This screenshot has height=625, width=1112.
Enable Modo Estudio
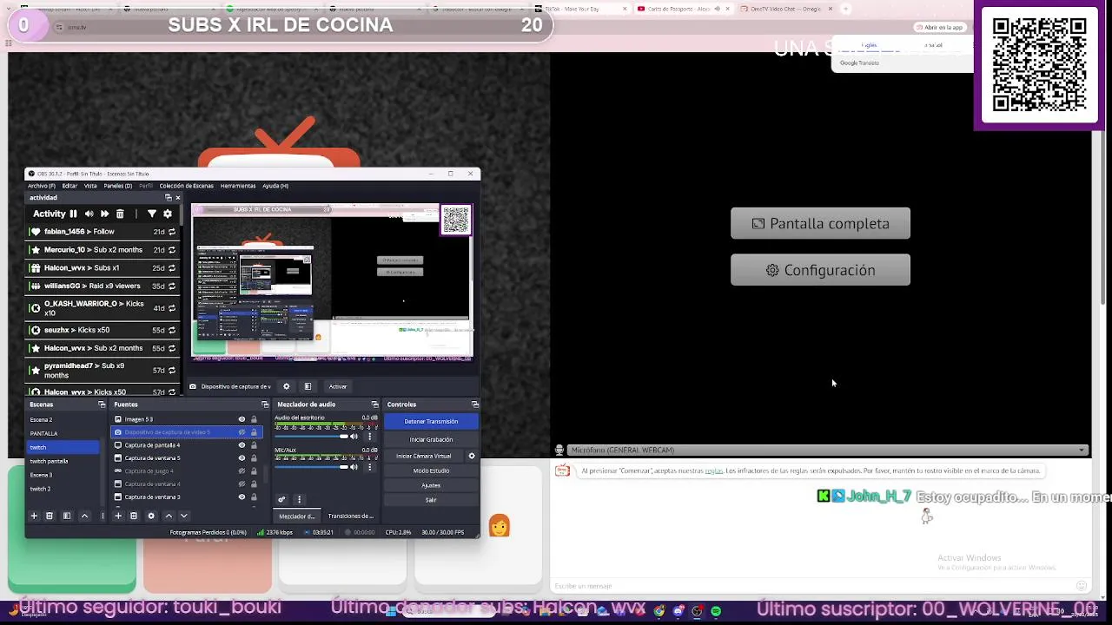431,470
